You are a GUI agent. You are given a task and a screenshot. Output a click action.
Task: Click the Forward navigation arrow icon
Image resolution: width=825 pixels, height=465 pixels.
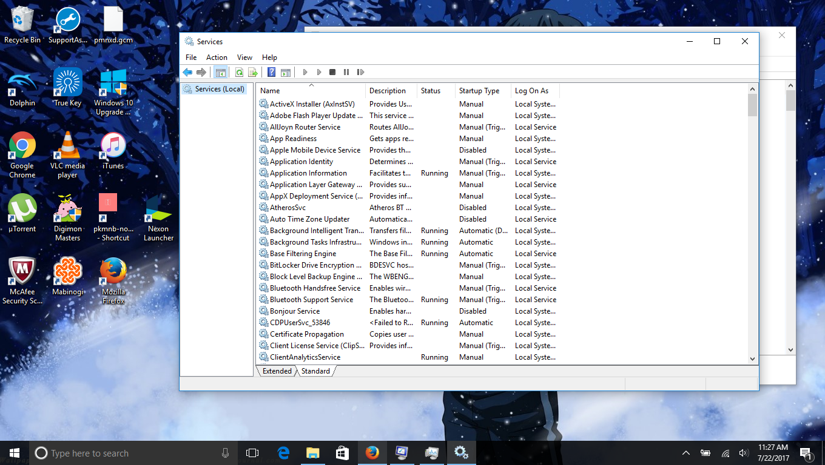tap(201, 72)
